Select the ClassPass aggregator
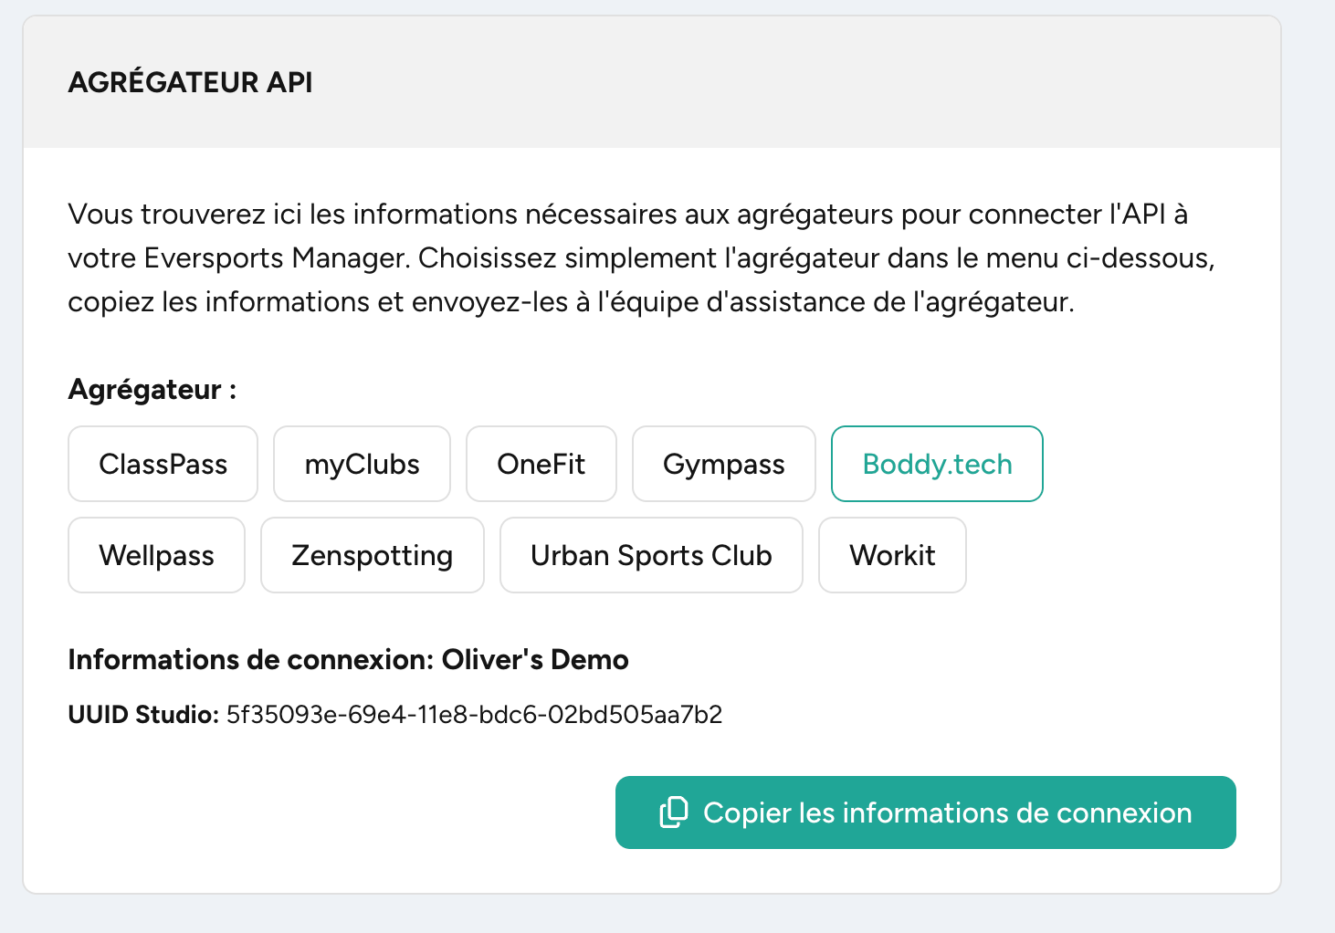 (x=163, y=464)
